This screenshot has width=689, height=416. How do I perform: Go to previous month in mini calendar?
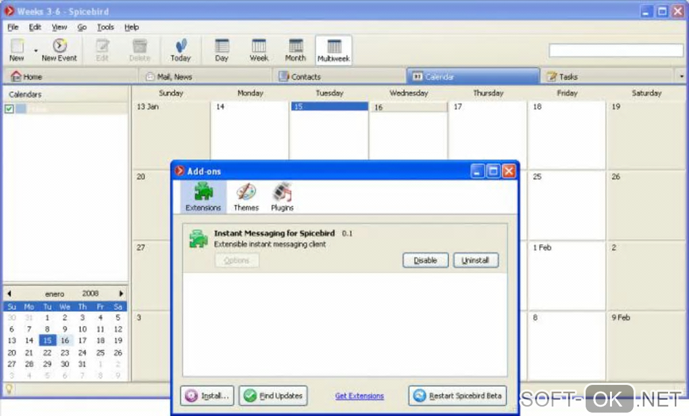coord(9,293)
